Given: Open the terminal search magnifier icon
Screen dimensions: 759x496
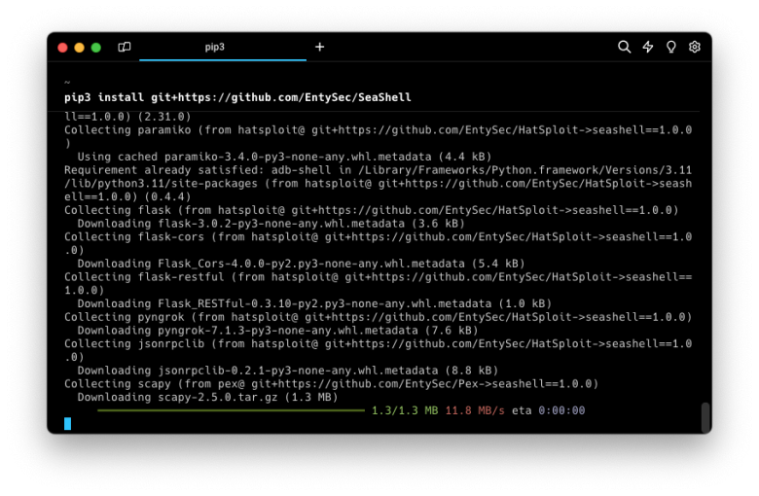Looking at the screenshot, I should [x=624, y=47].
